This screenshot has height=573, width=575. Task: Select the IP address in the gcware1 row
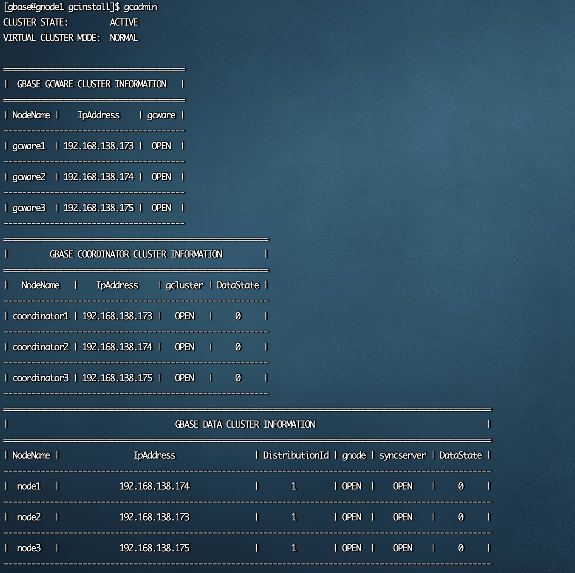99,146
